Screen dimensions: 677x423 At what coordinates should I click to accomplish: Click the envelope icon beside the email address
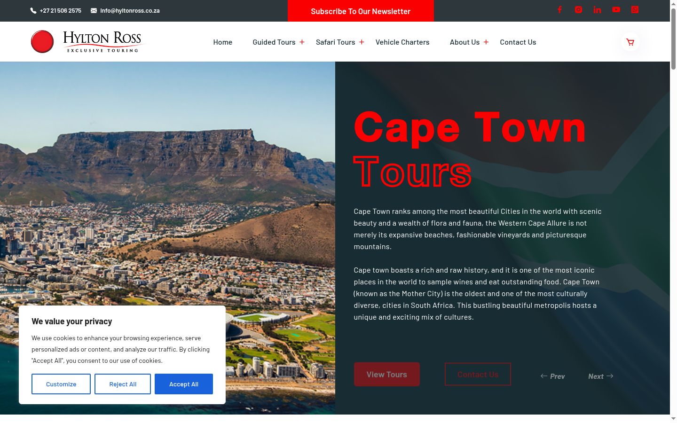(x=94, y=10)
